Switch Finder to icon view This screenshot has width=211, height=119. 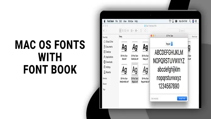tap(120, 31)
